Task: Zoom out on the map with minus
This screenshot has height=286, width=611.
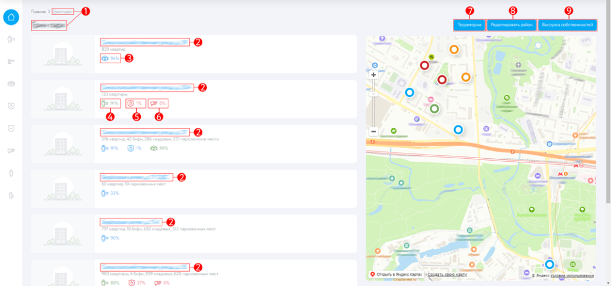Action: point(374,131)
